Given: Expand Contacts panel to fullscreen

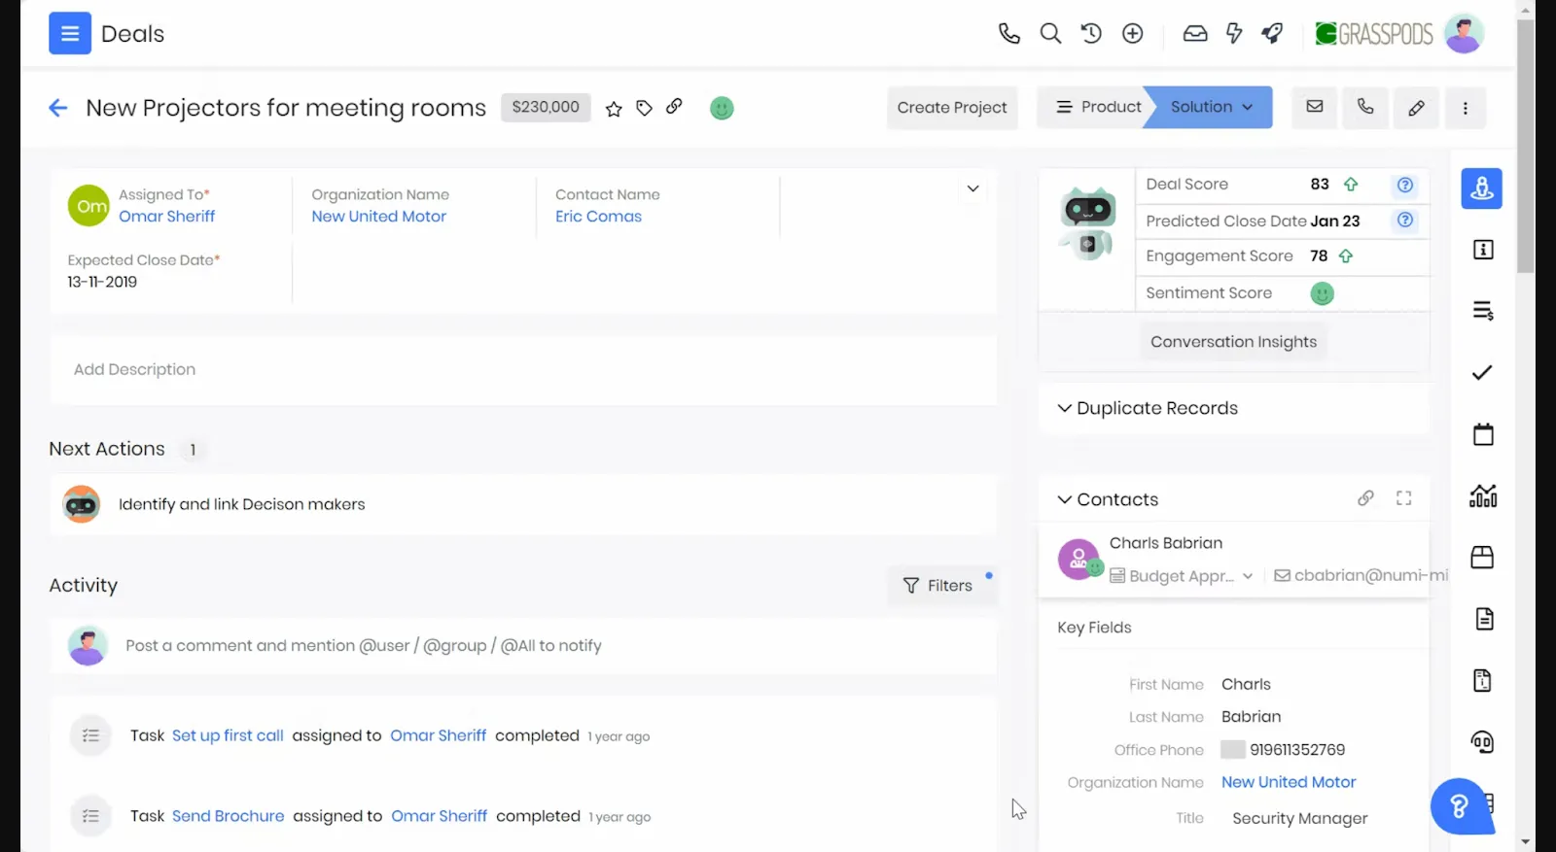Looking at the screenshot, I should [1404, 498].
